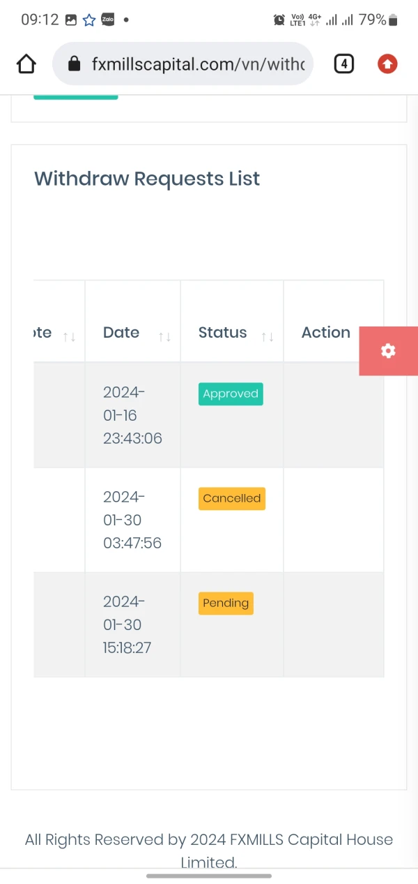Tap the red upload arrow icon
This screenshot has width=418, height=884.
tap(387, 64)
